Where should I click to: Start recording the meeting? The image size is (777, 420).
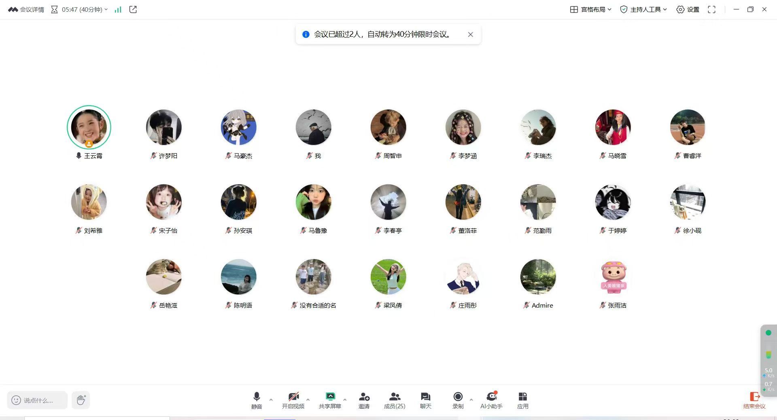click(x=458, y=397)
